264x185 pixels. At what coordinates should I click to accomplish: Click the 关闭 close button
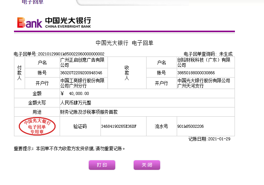(x=147, y=165)
